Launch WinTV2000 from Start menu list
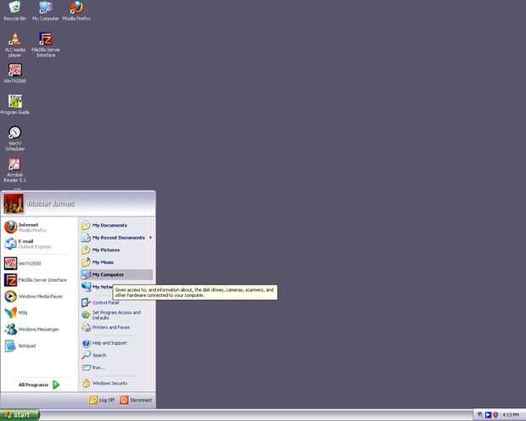Image resolution: width=526 pixels, height=421 pixels. click(x=39, y=263)
